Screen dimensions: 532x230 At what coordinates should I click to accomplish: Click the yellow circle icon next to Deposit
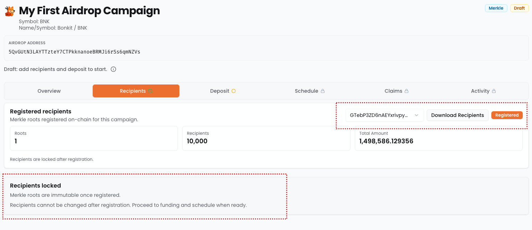tap(234, 91)
